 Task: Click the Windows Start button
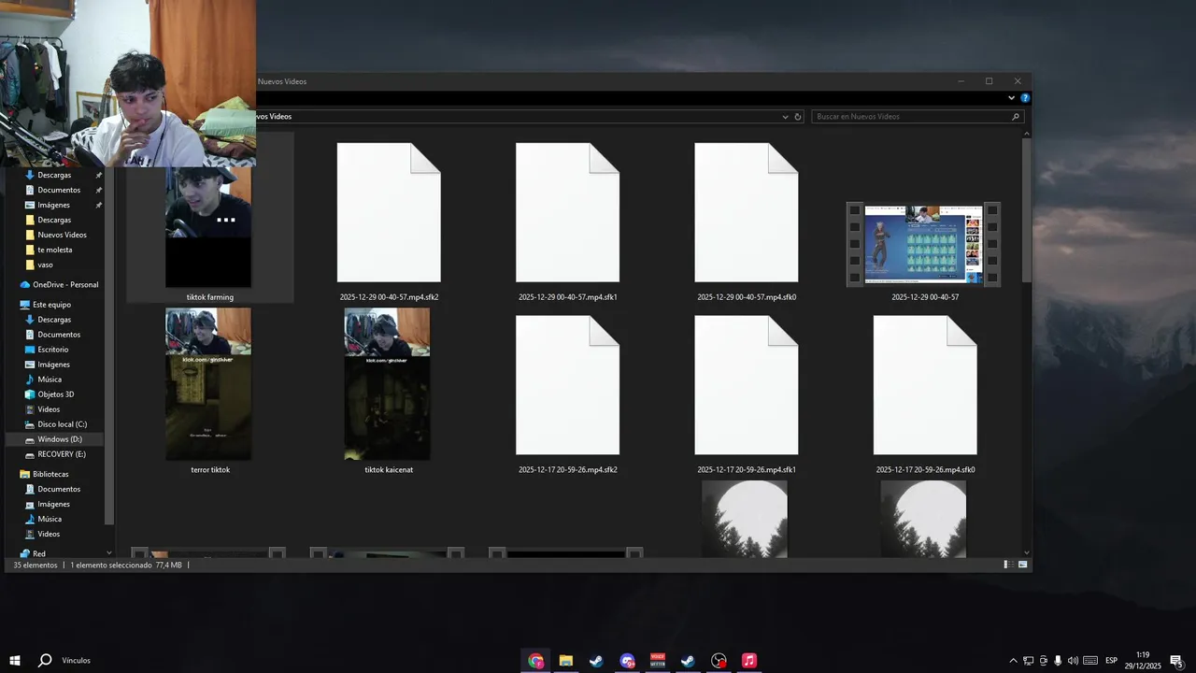coord(15,661)
